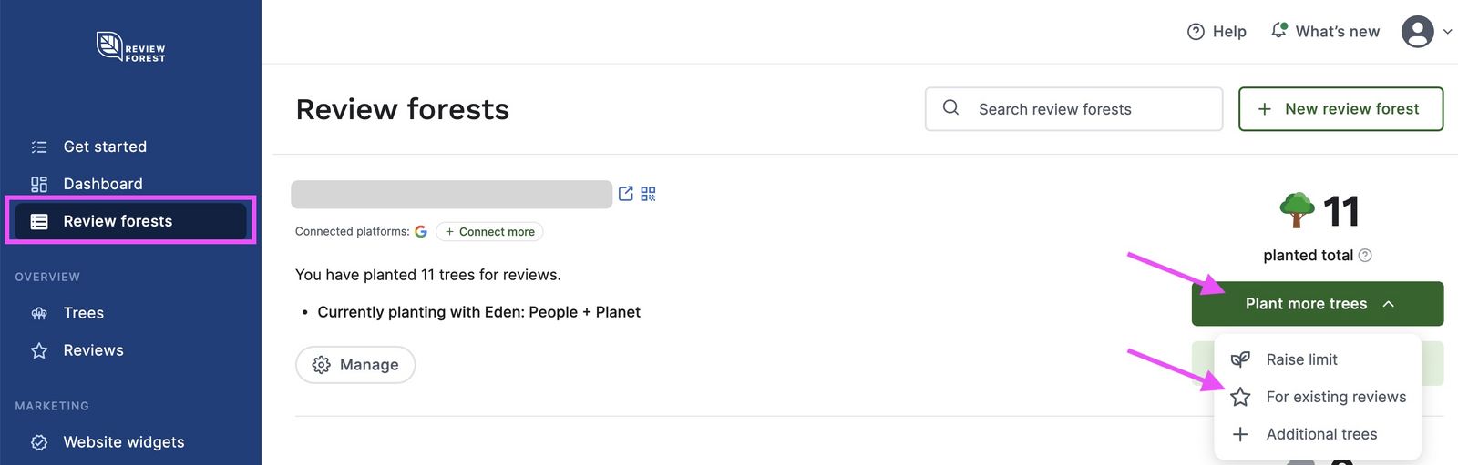Click the New review forest button
1458x465 pixels.
pyautogui.click(x=1340, y=109)
